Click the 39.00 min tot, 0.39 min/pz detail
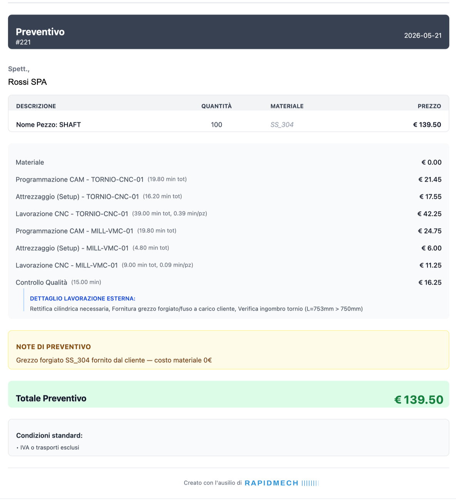Image resolution: width=456 pixels, height=504 pixels. point(169,213)
